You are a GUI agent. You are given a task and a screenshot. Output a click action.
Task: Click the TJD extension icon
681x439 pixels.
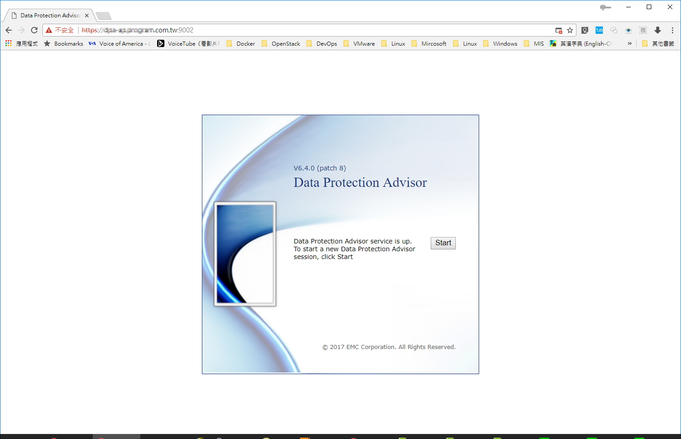599,30
